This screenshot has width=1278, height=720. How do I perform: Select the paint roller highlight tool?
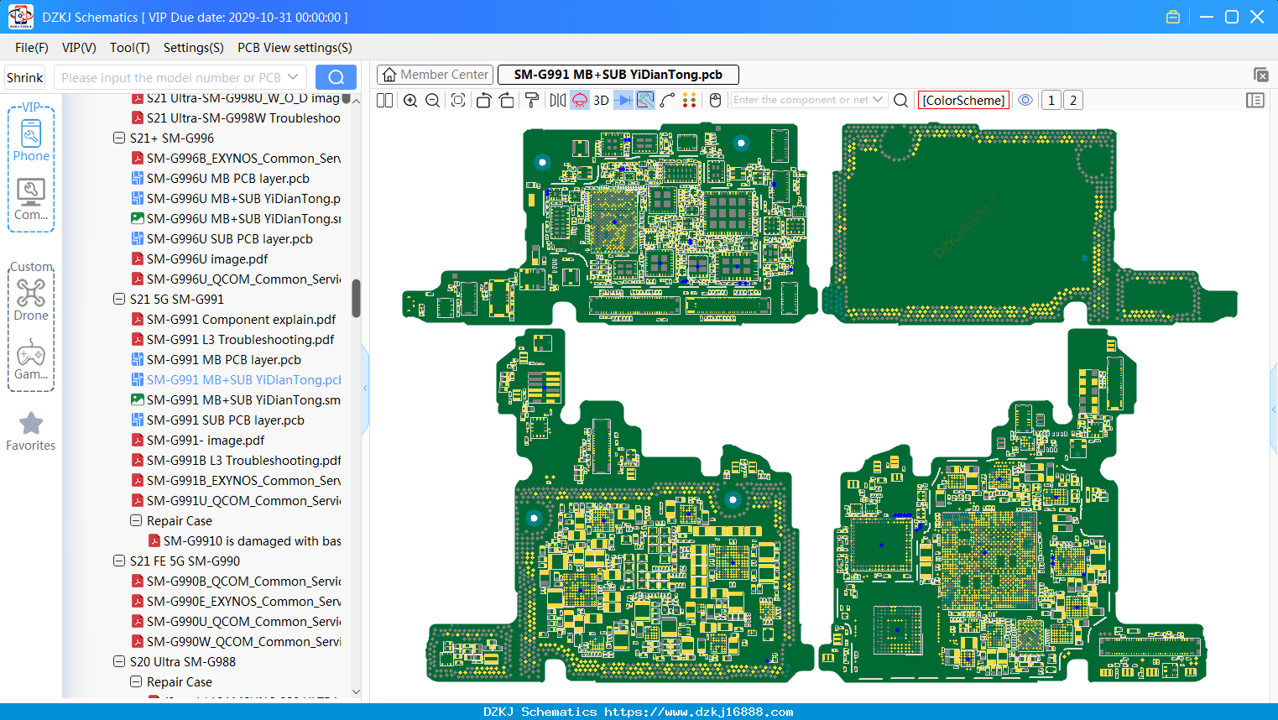[532, 101]
